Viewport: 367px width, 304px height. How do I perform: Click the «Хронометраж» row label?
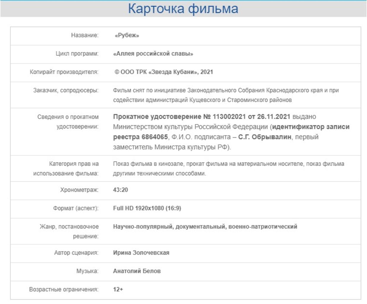pos(79,190)
